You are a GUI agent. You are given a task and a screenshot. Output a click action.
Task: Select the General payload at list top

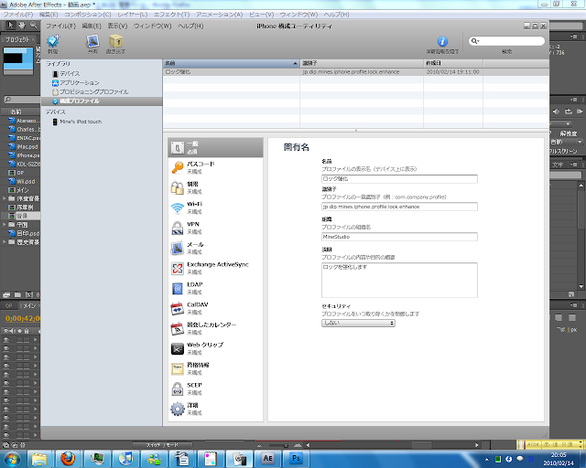point(215,147)
